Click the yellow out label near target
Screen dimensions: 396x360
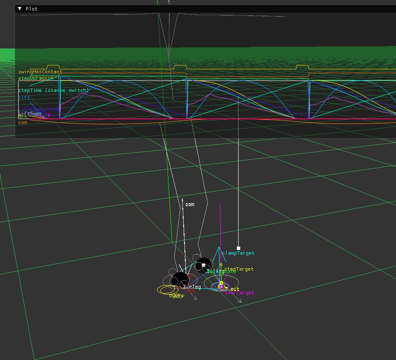pyautogui.click(x=235, y=289)
